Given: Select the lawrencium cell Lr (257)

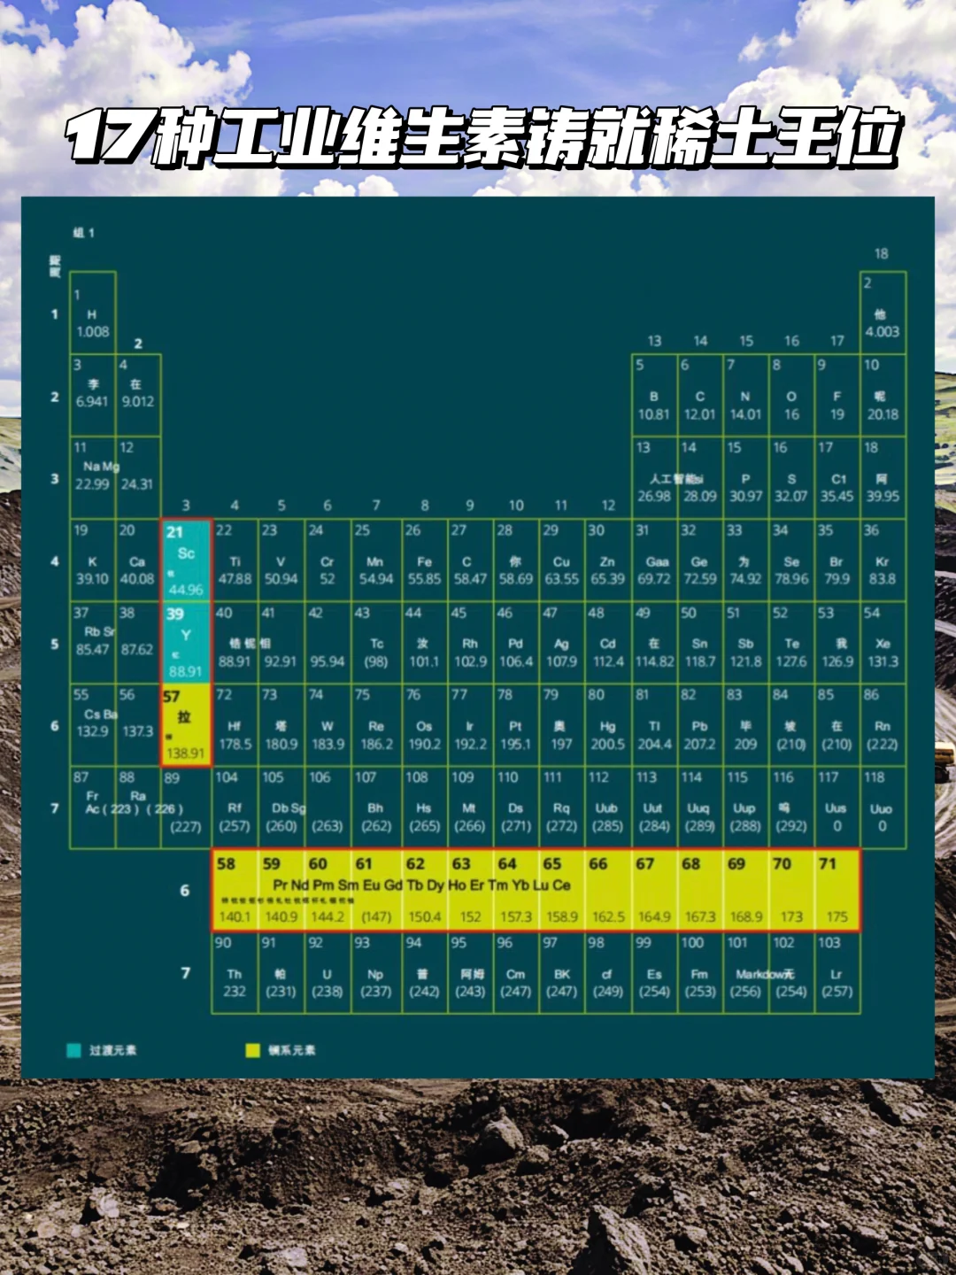Looking at the screenshot, I should pos(836,972).
